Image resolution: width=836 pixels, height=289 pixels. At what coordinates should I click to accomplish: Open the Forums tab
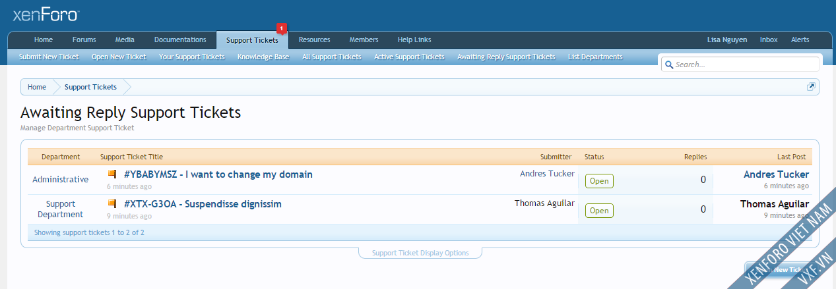coord(84,39)
